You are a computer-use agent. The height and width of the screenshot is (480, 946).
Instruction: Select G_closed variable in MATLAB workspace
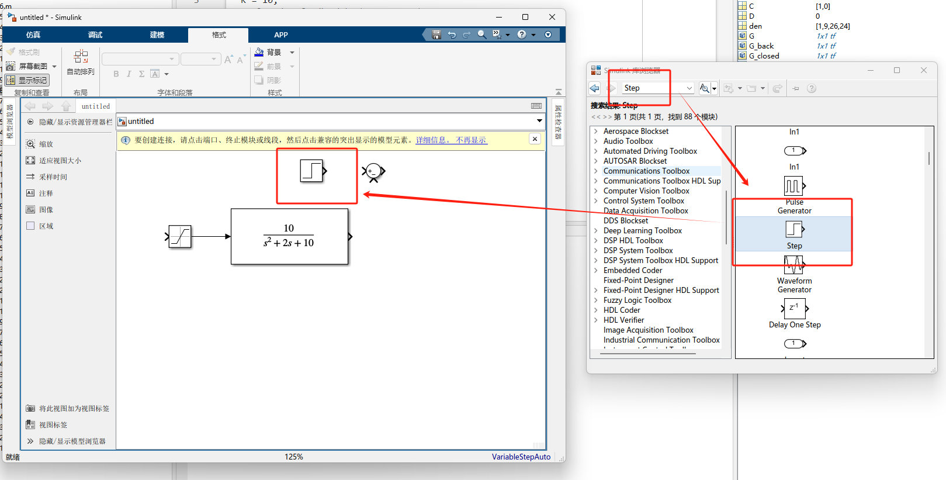764,56
